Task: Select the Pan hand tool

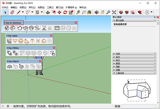Action: [102, 12]
